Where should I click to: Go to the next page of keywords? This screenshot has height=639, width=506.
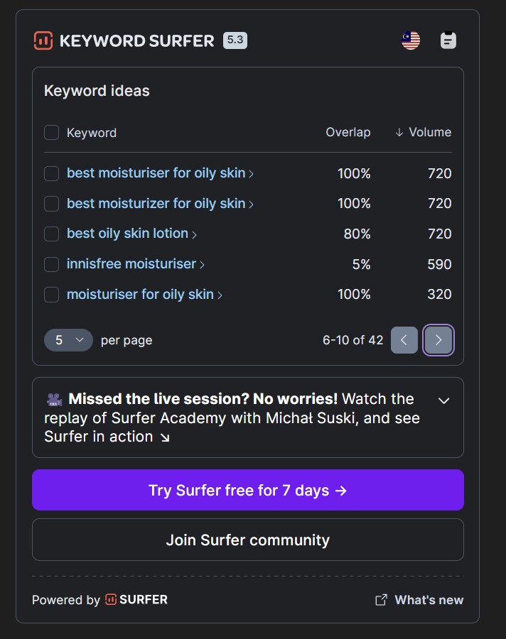click(438, 340)
